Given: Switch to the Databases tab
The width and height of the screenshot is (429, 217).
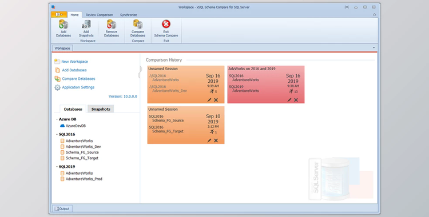Looking at the screenshot, I should coord(73,109).
